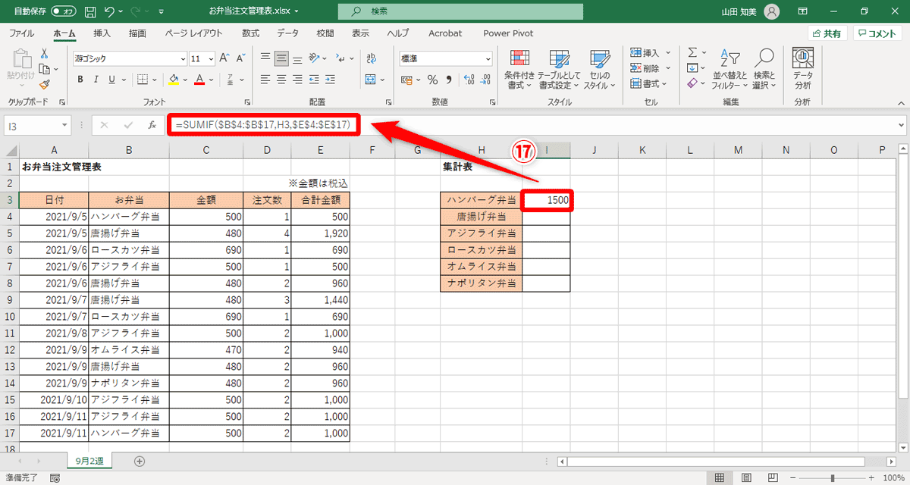Click the Undo arrow icon
This screenshot has height=485, width=910.
coord(111,12)
